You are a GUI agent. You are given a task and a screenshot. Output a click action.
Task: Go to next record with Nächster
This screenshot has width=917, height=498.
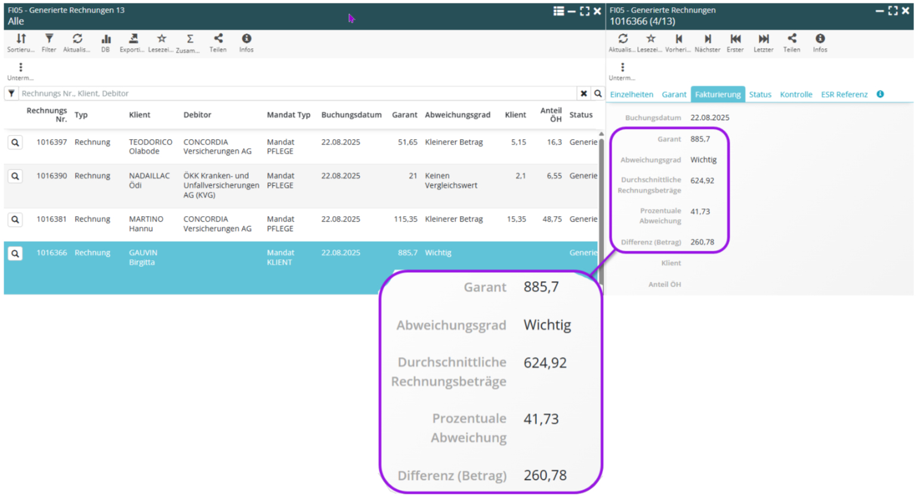pyautogui.click(x=707, y=43)
